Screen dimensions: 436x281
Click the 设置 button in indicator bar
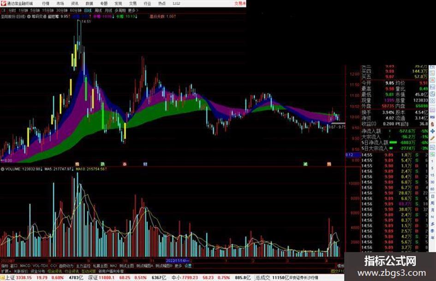188,266
